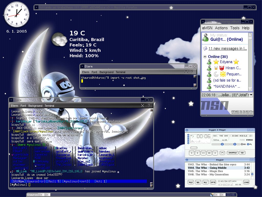The width and height of the screenshot is (262, 197).
Task: Pause playback in Oxygen II Player
Action: tap(203, 153)
